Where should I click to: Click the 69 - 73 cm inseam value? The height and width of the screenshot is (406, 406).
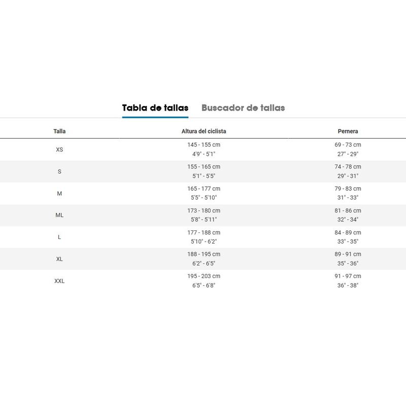(348, 145)
